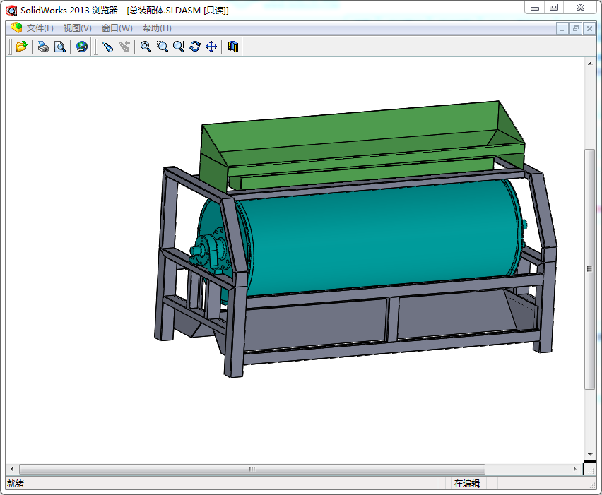Open a file using the Open folder icon
Image resolution: width=602 pixels, height=495 pixels.
(x=20, y=46)
